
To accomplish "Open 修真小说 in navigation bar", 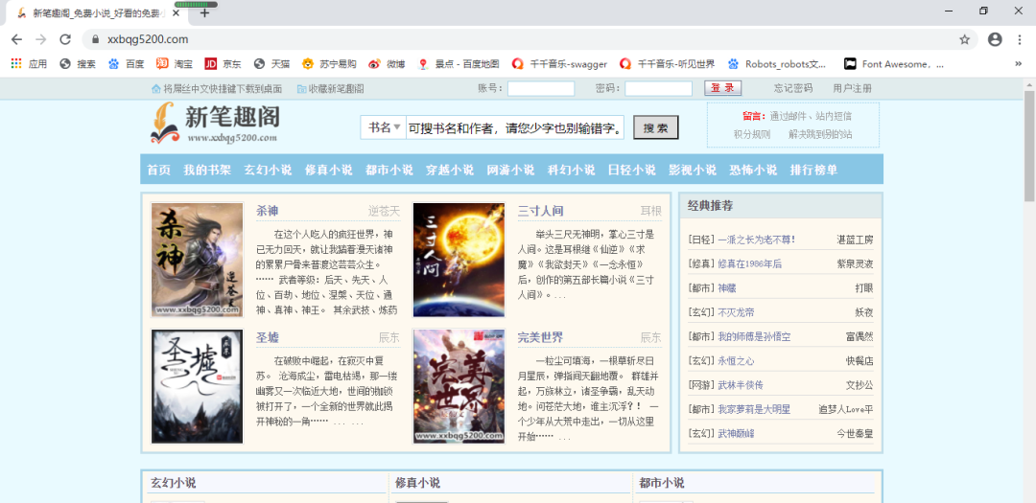I will click(x=328, y=170).
